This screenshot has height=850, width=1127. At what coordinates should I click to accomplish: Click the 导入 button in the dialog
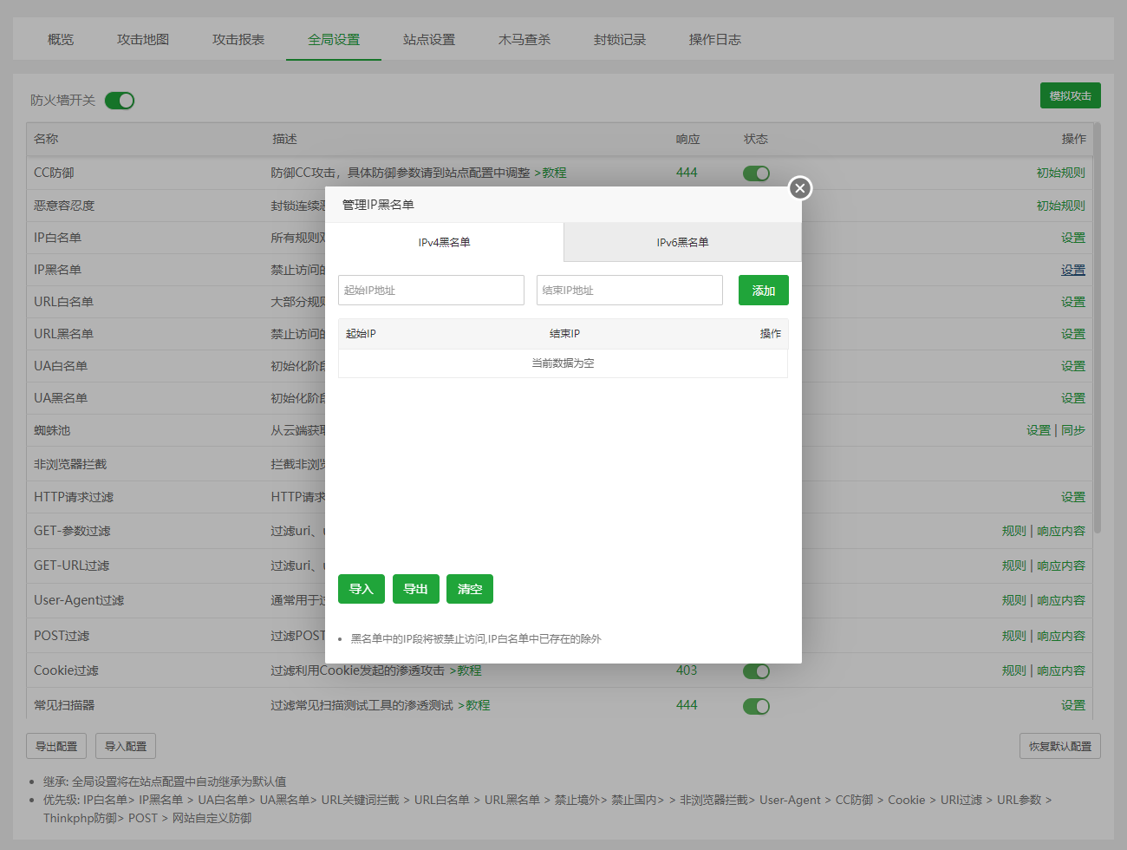coord(361,589)
